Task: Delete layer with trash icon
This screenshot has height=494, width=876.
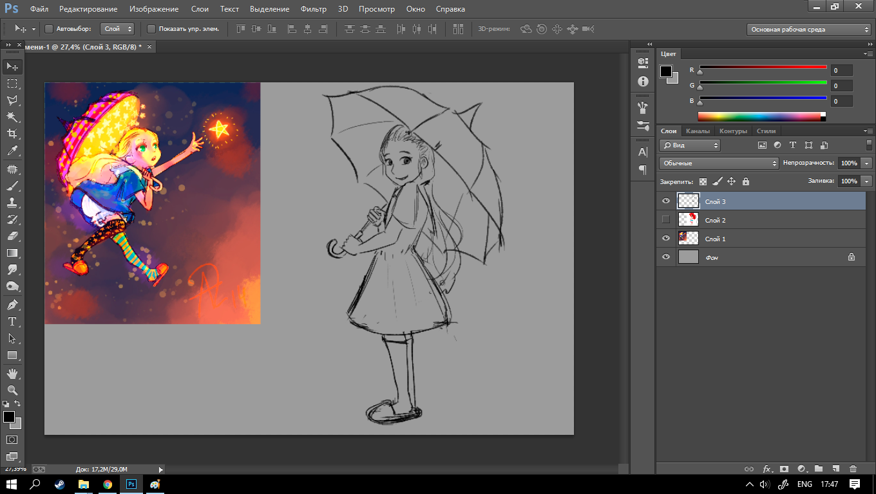Action: [853, 470]
